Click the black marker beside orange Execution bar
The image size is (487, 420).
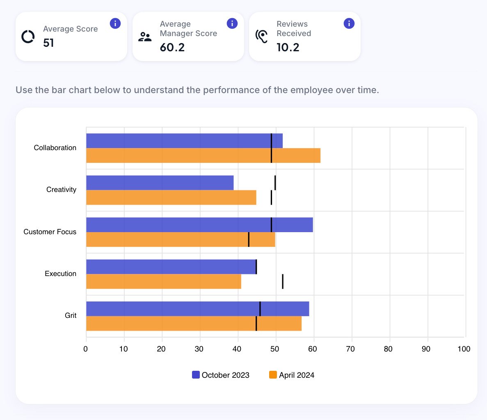click(283, 281)
